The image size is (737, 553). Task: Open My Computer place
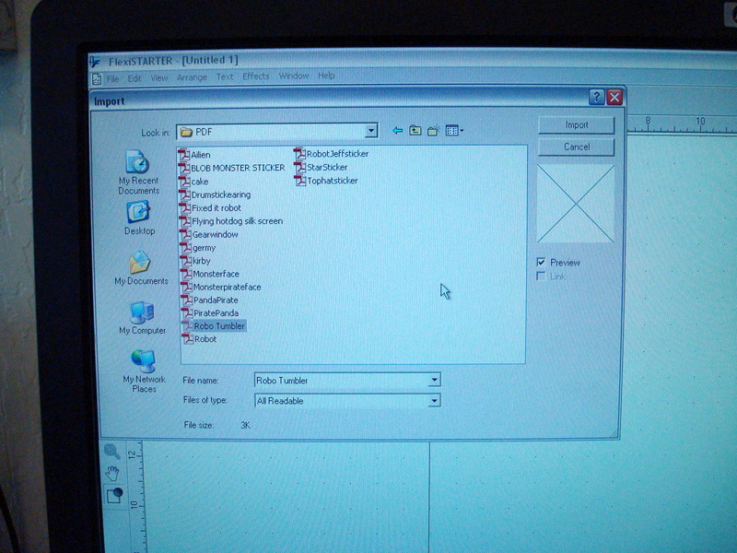coord(142,317)
